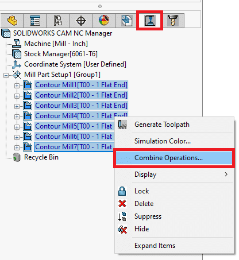
Task: Select Stock Manager[6061-T6] item
Action: 61,54
